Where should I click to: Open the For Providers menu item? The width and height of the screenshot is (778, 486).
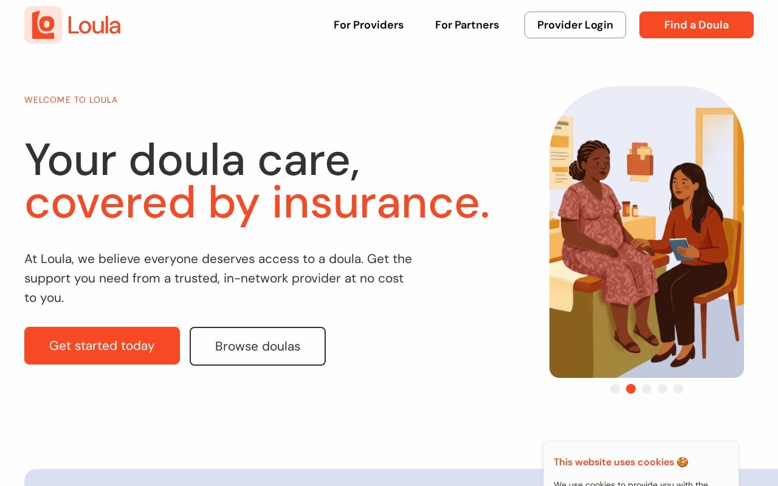[368, 25]
